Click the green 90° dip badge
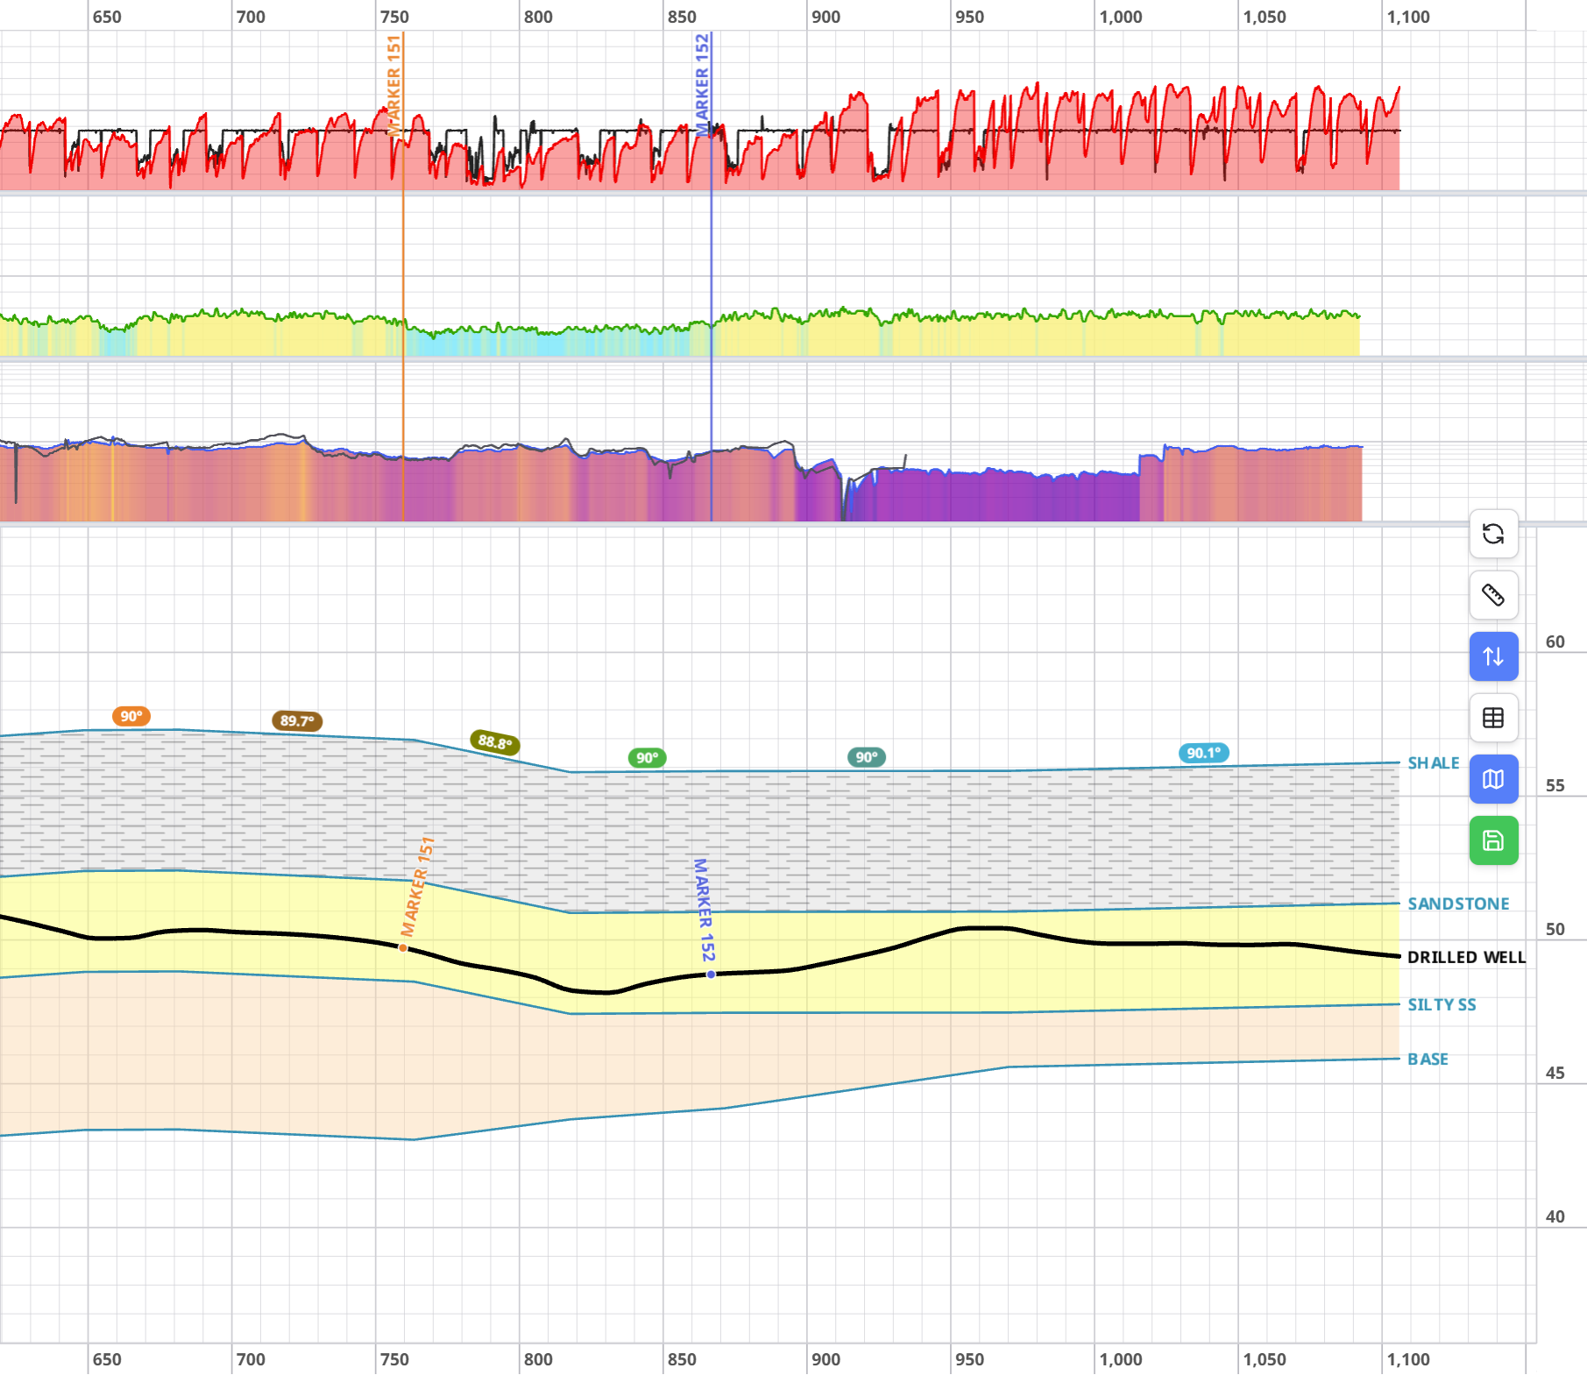Screen dimensions: 1587x1375 pos(648,757)
